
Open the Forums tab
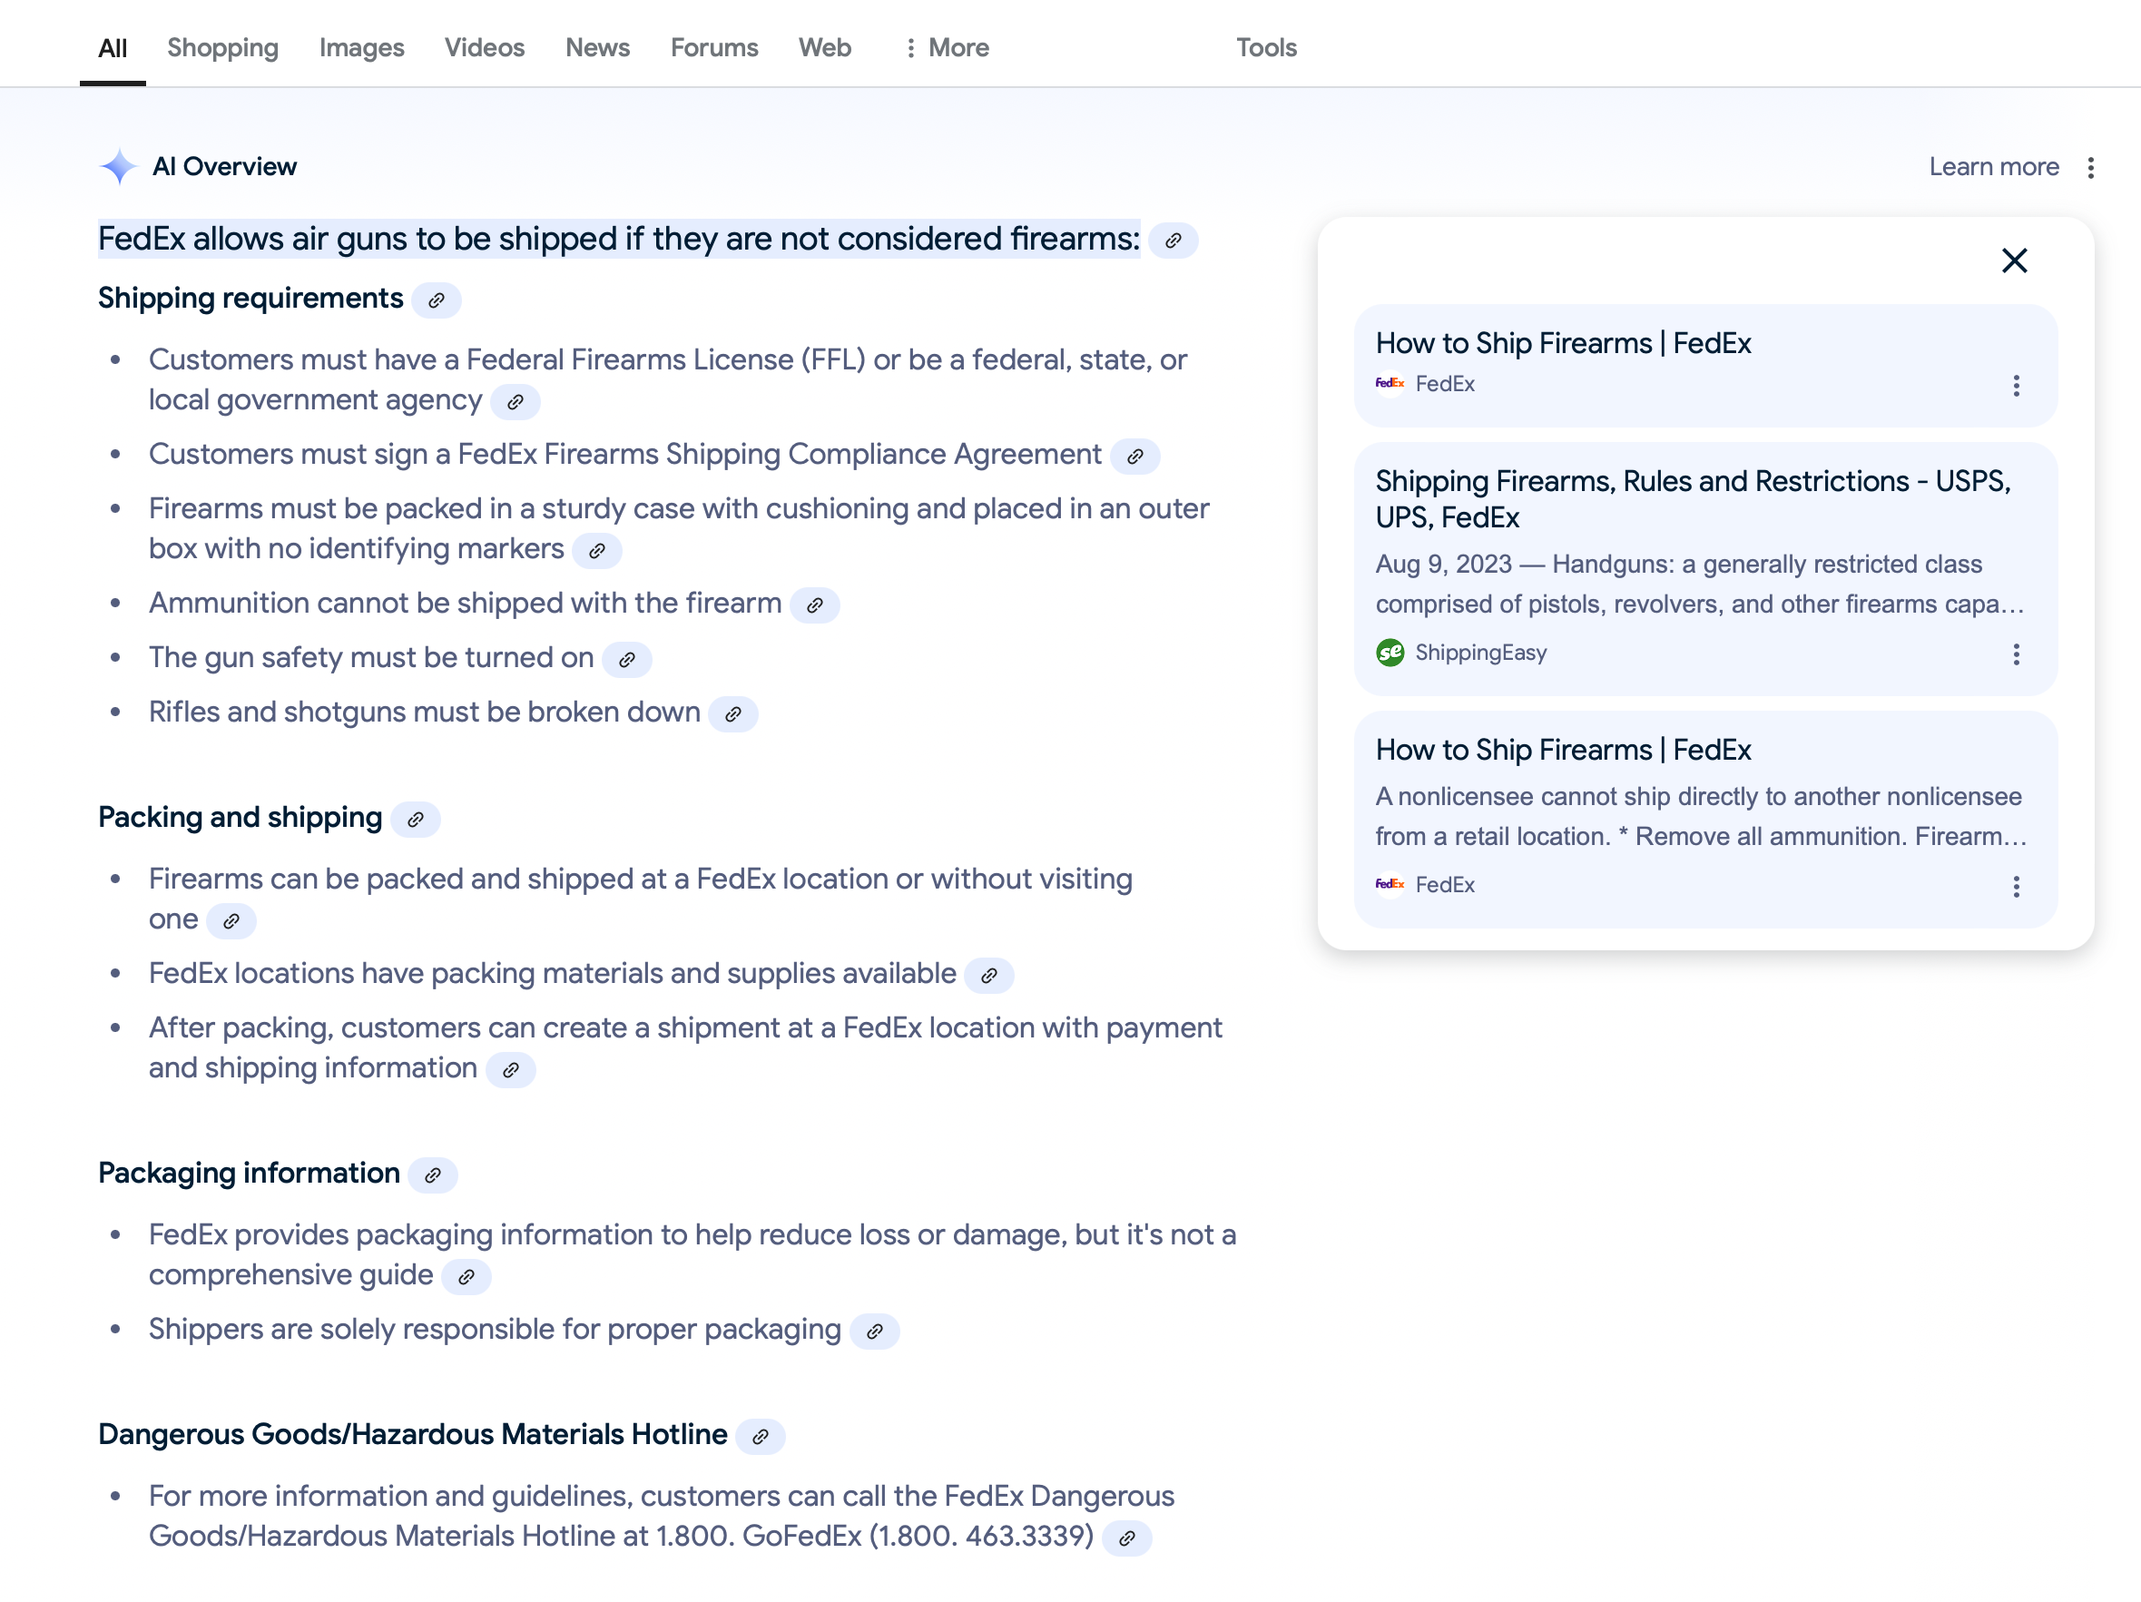[x=714, y=47]
